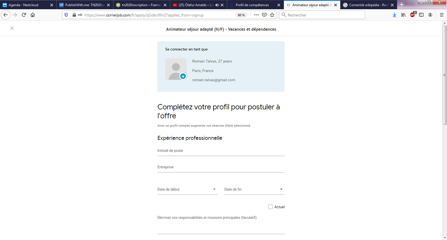Switch to the Profil de compétences tab
The image size is (447, 240).
pyautogui.click(x=252, y=5)
